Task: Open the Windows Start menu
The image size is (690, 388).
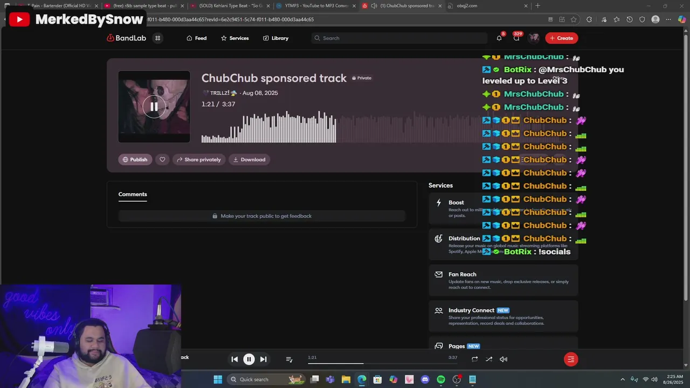Action: click(218, 379)
